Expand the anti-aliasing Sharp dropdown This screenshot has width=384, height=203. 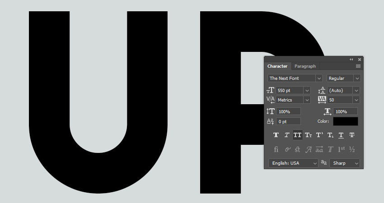[345, 163]
